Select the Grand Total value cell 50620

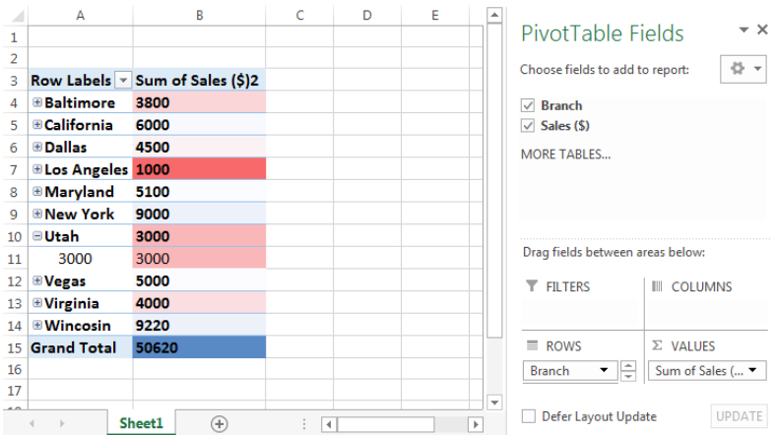coord(199,347)
